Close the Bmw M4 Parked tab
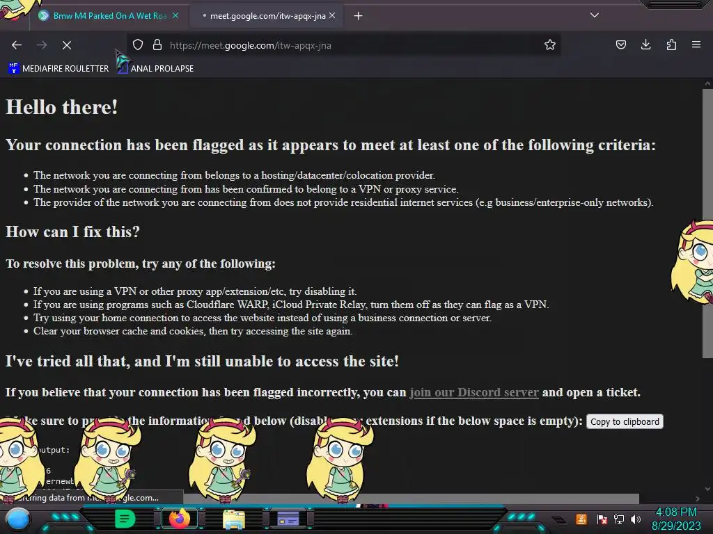This screenshot has width=713, height=534. pyautogui.click(x=175, y=15)
